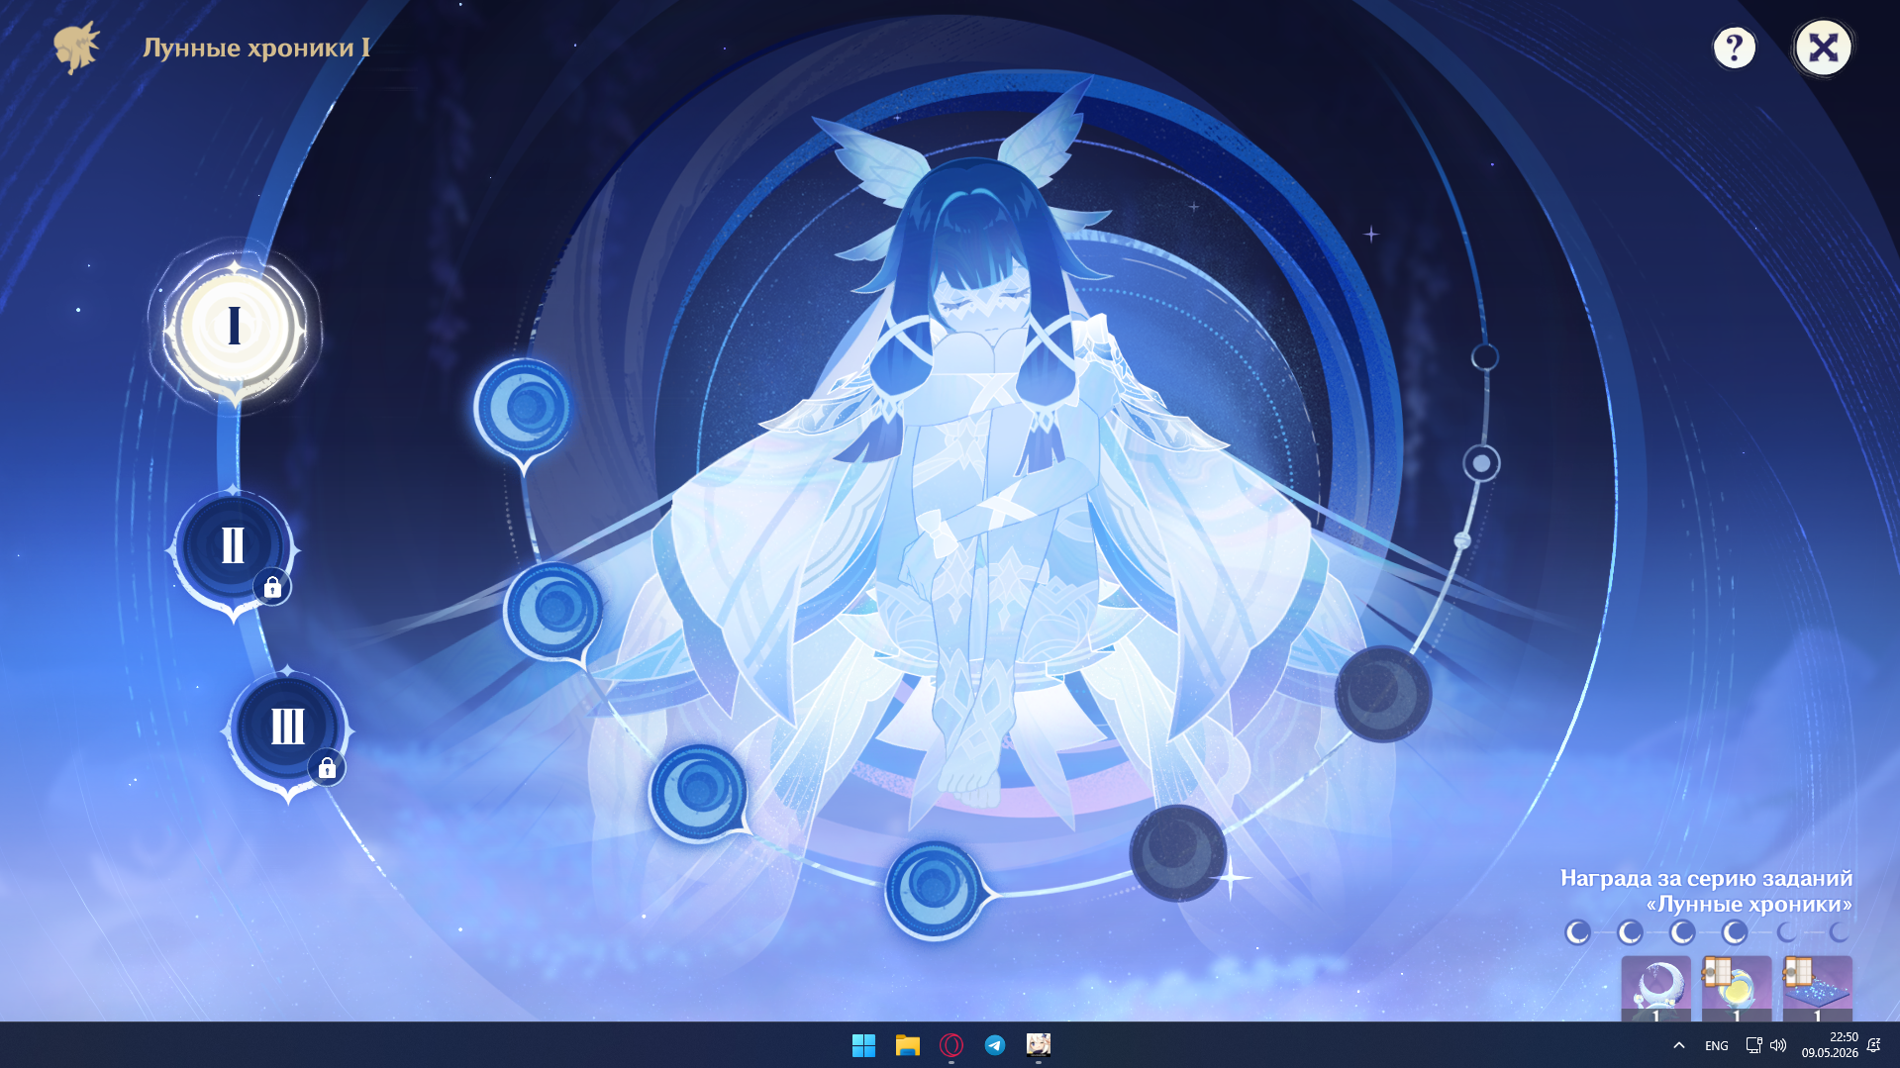Click the padlock on chapter III

click(327, 768)
